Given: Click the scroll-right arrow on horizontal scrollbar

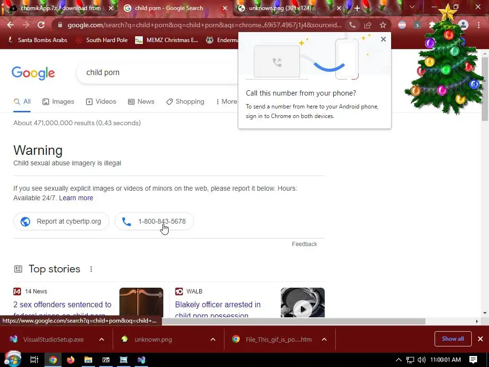Looking at the screenshot, I should (x=477, y=321).
